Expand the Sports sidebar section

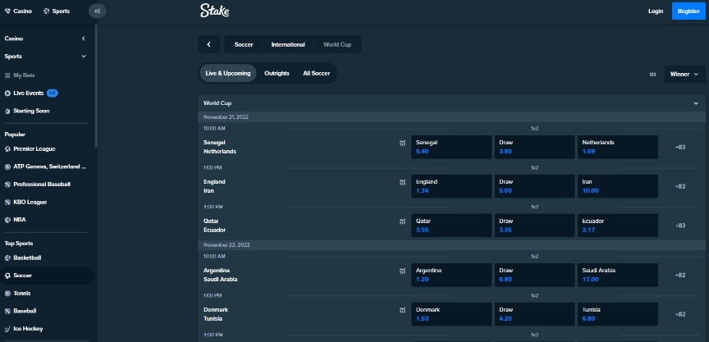(x=83, y=57)
